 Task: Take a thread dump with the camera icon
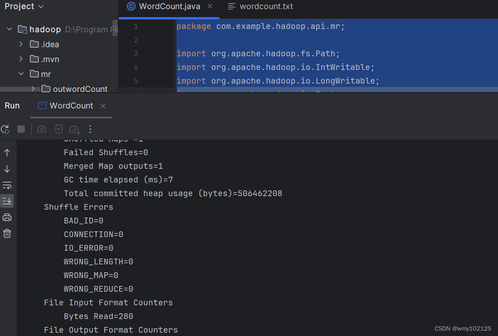(41, 129)
